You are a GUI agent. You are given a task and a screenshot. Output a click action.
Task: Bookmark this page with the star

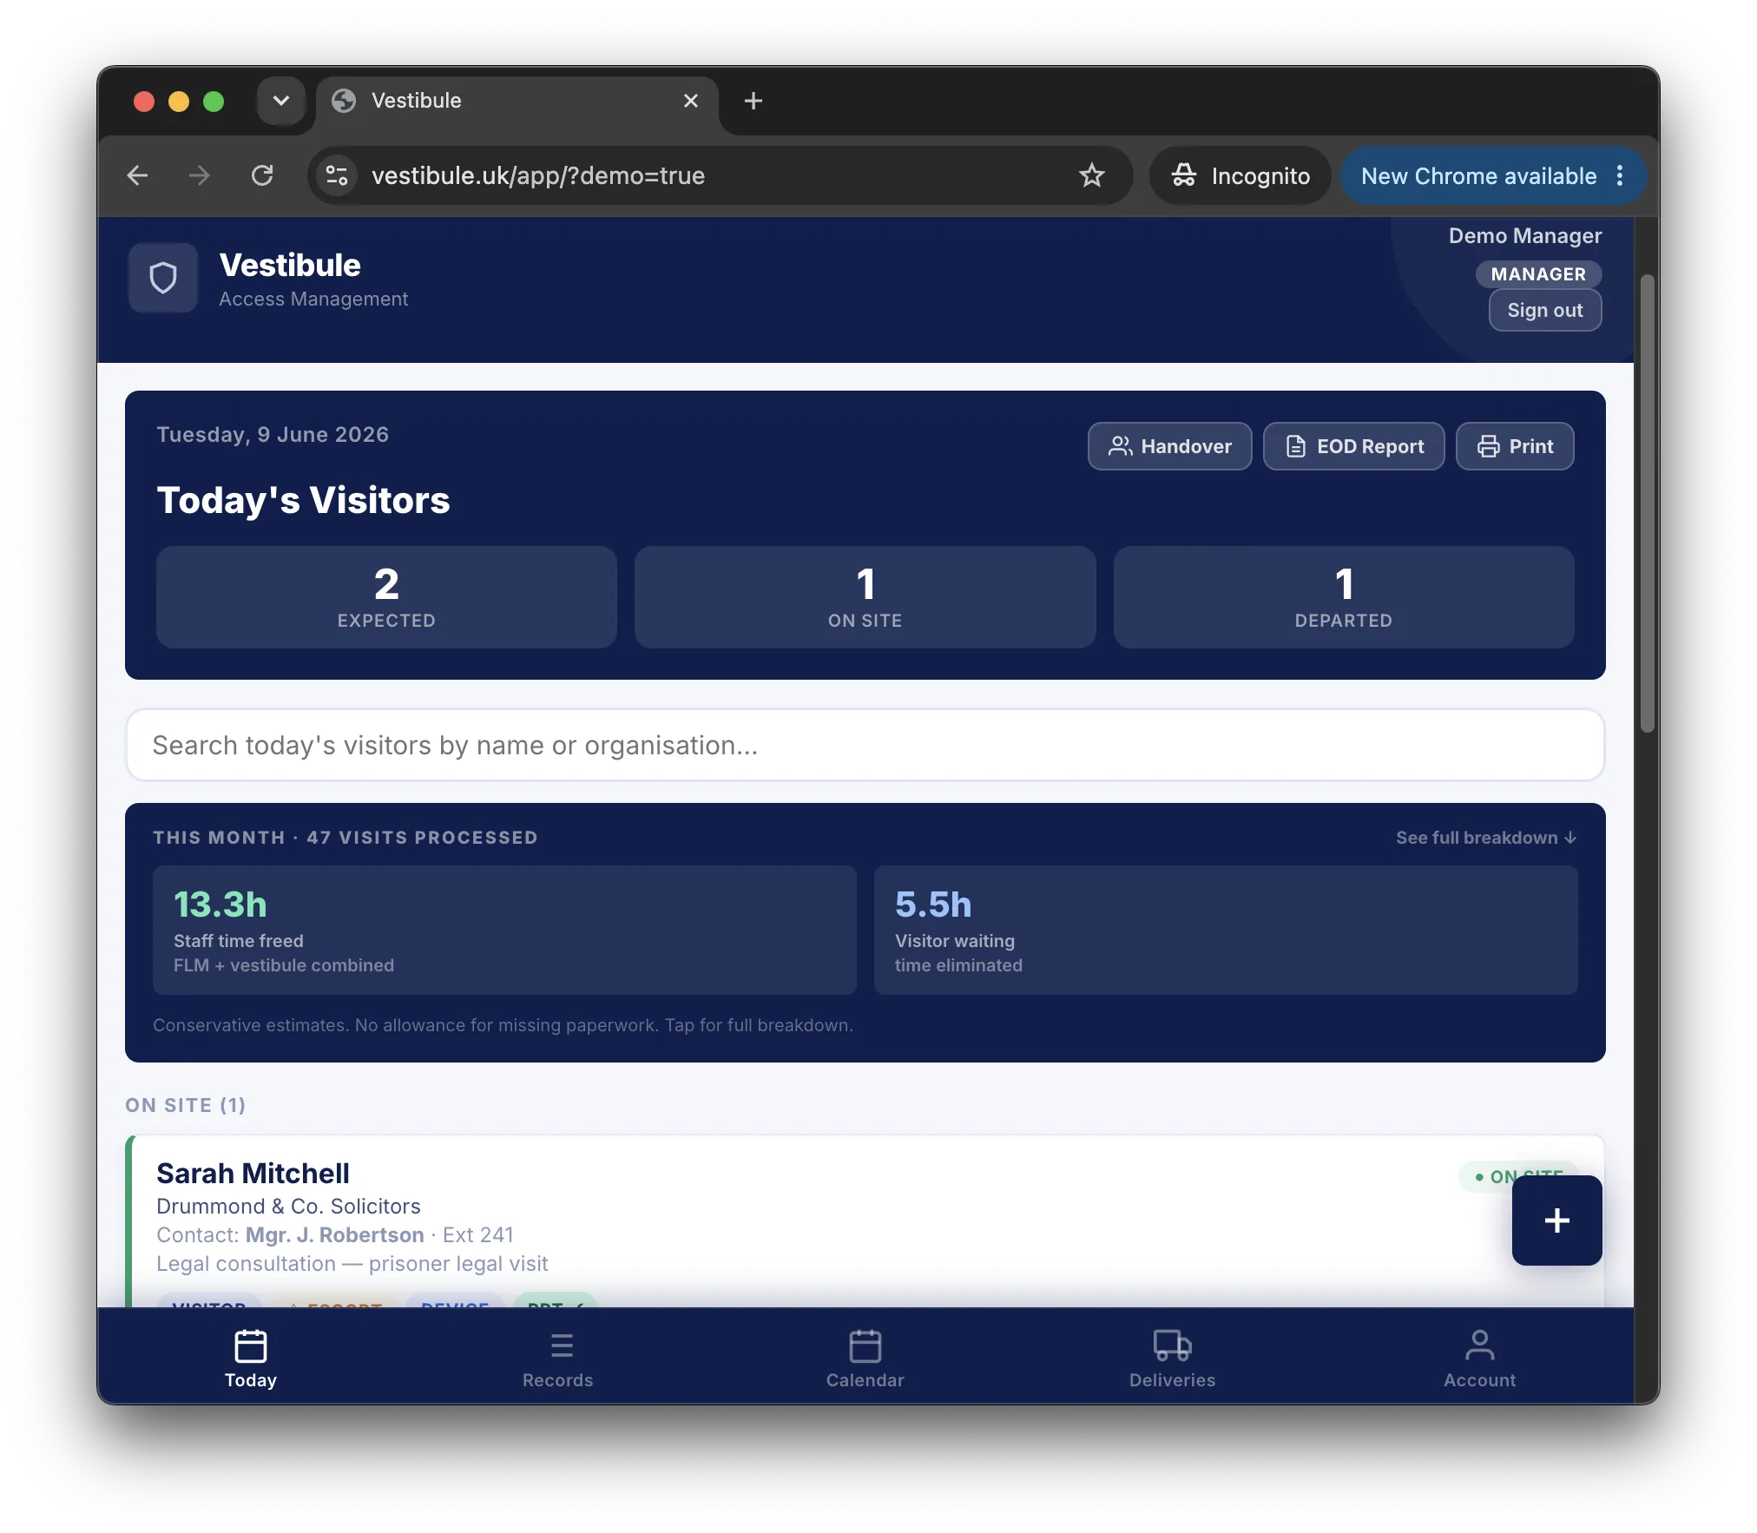click(x=1091, y=175)
